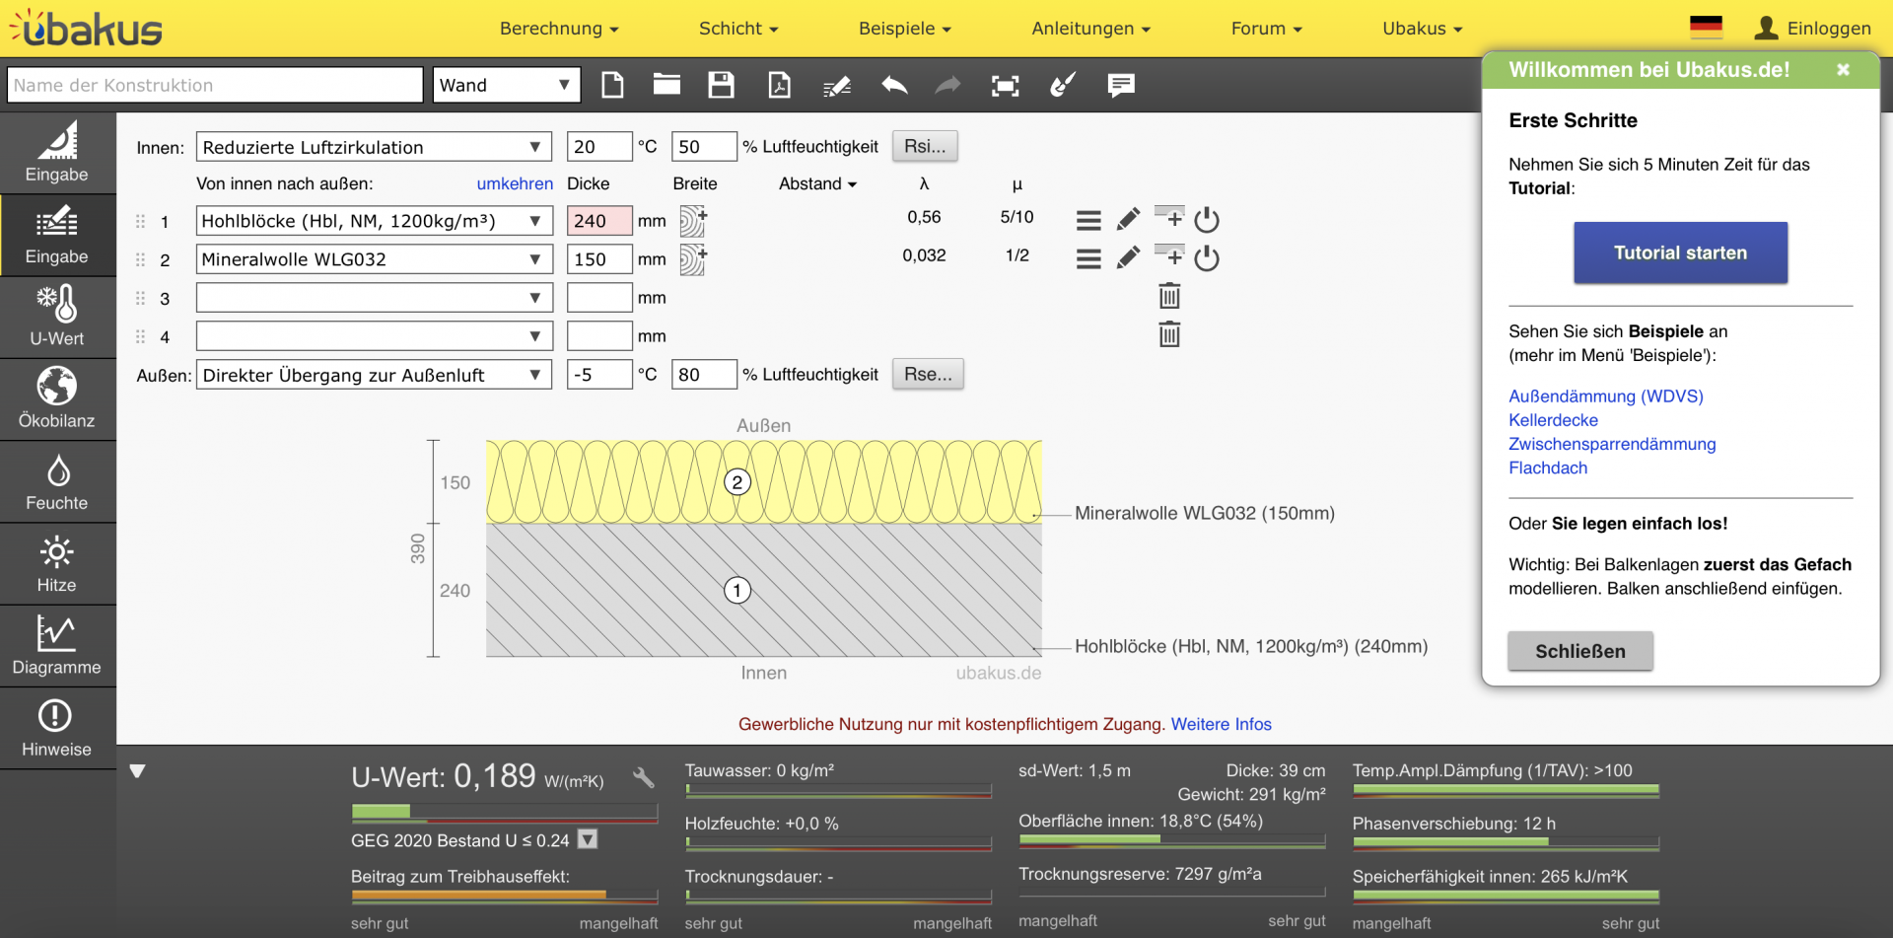1893x938 pixels.
Task: Open the Mineralwolle WLG032 material dropdown
Action: click(374, 259)
